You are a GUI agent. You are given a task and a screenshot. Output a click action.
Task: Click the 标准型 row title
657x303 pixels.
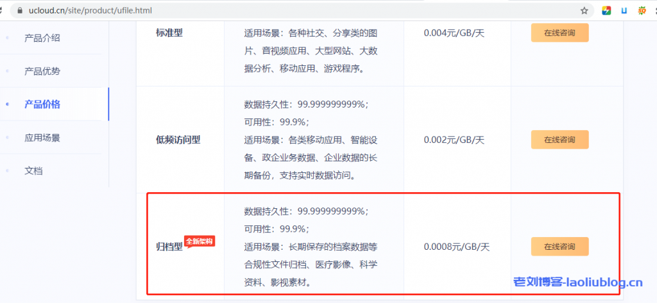pyautogui.click(x=169, y=33)
